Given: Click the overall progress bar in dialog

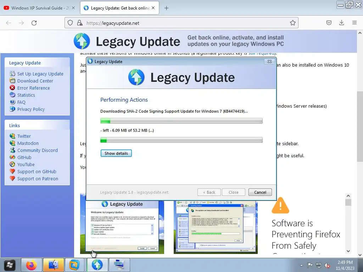Looking at the screenshot, I should [181, 121].
